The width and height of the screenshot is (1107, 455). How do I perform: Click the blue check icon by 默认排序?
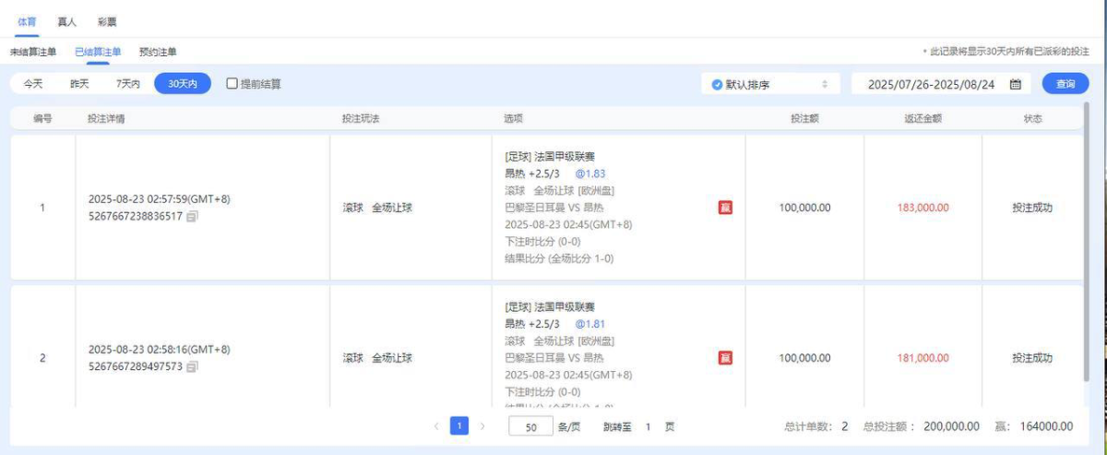pos(717,84)
